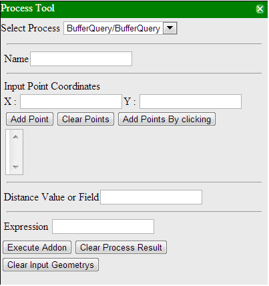Image resolution: width=269 pixels, height=286 pixels.
Task: Click the BufferQuery/BufferQuery combo box text
Action: (x=113, y=28)
